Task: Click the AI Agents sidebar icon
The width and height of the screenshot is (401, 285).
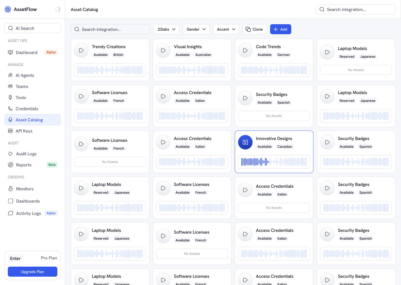Action: coord(10,75)
